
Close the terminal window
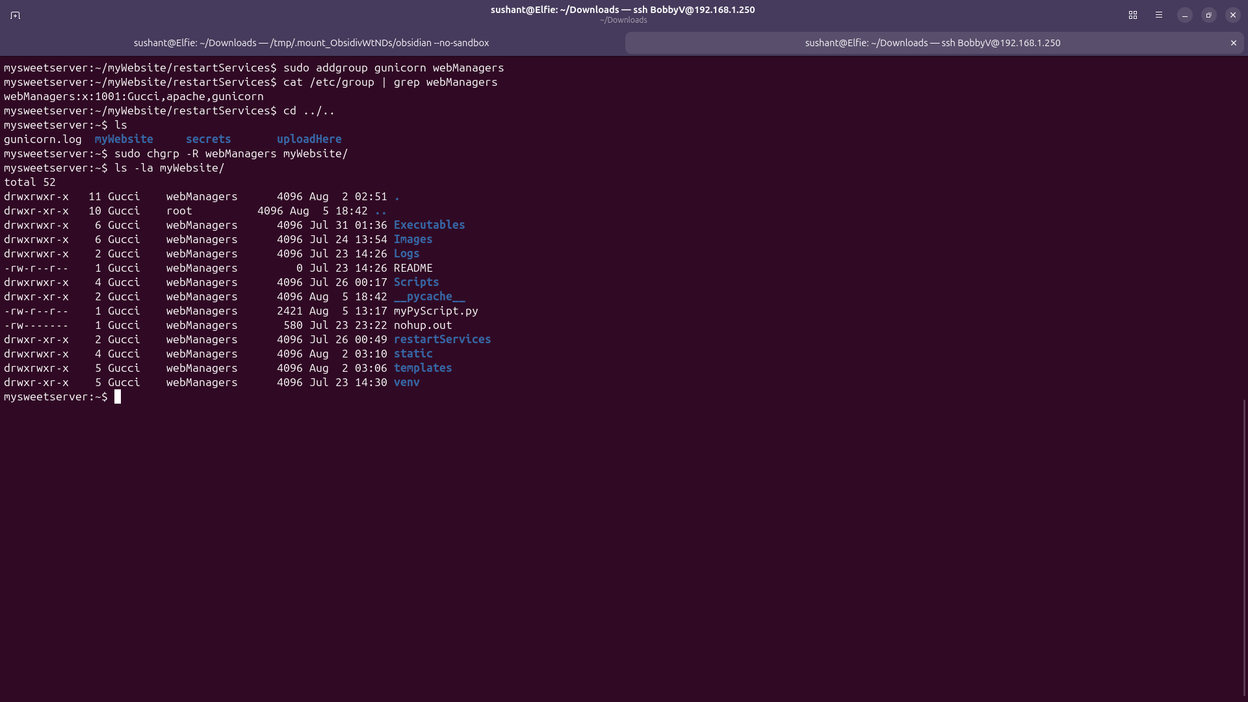click(x=1233, y=15)
